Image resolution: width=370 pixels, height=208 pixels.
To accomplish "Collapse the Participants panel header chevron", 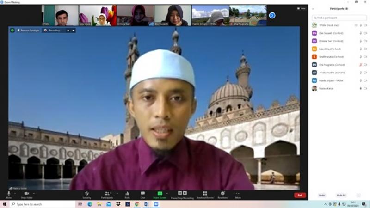I will click(313, 9).
